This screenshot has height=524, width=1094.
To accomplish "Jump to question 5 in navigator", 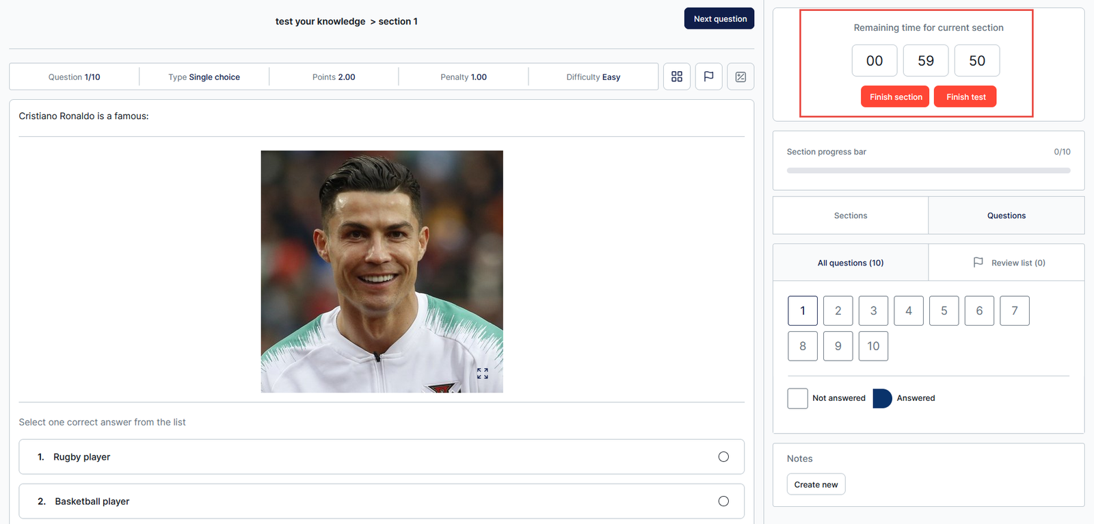I will point(944,311).
